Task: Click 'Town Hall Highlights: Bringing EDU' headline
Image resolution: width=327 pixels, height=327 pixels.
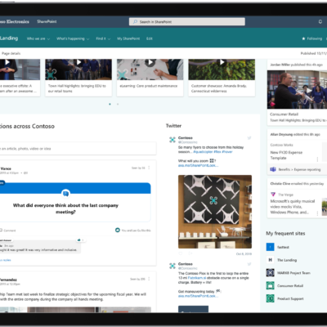Action: 298,120
